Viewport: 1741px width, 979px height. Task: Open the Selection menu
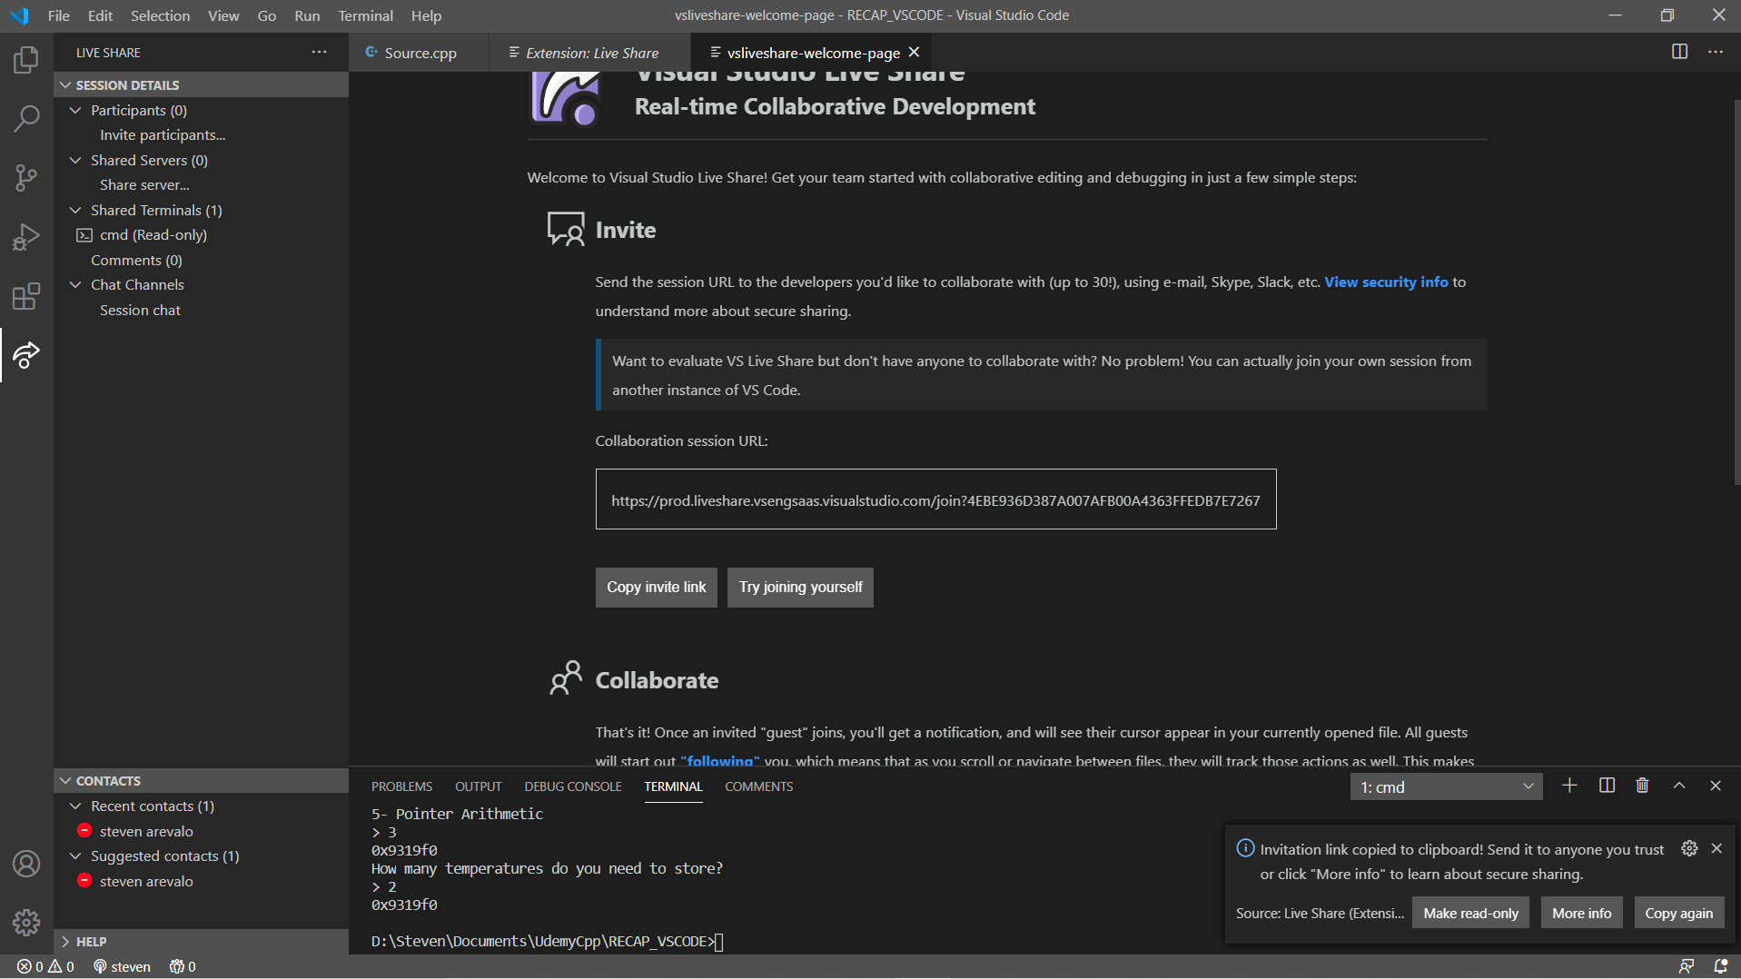[160, 15]
